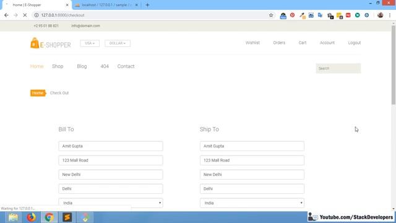The height and width of the screenshot is (223, 396).
Task: Open a new browser tab
Action: click(x=147, y=5)
